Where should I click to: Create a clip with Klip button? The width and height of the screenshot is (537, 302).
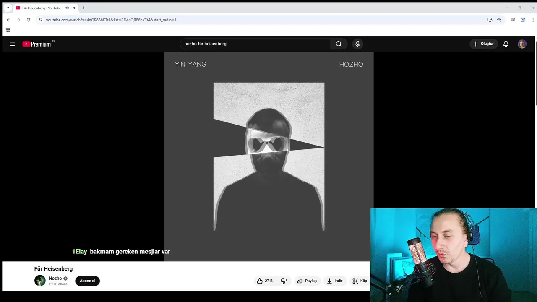[360, 281]
